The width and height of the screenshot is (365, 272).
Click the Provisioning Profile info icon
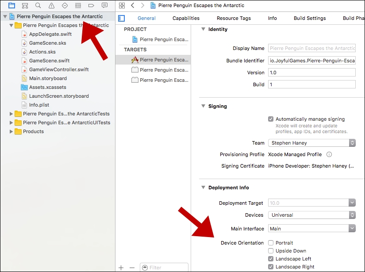[329, 154]
